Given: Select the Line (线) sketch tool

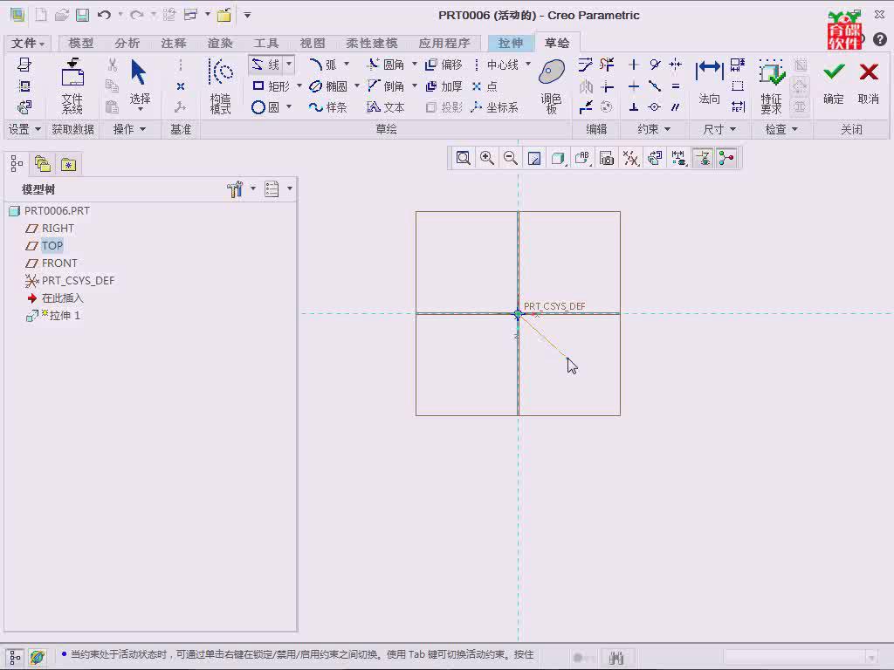Looking at the screenshot, I should pyautogui.click(x=266, y=65).
